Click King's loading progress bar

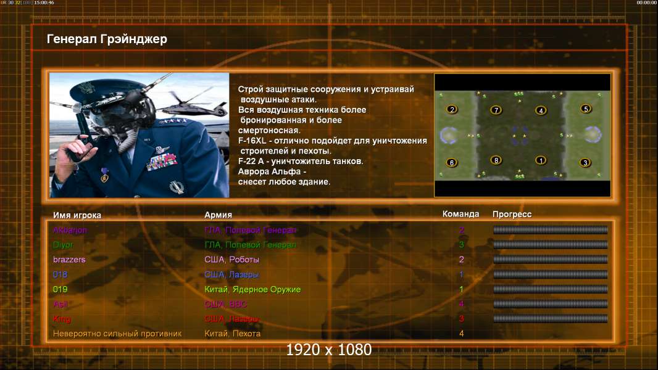(x=550, y=318)
